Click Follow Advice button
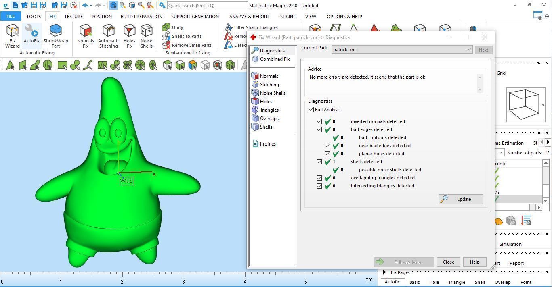 tap(404, 262)
